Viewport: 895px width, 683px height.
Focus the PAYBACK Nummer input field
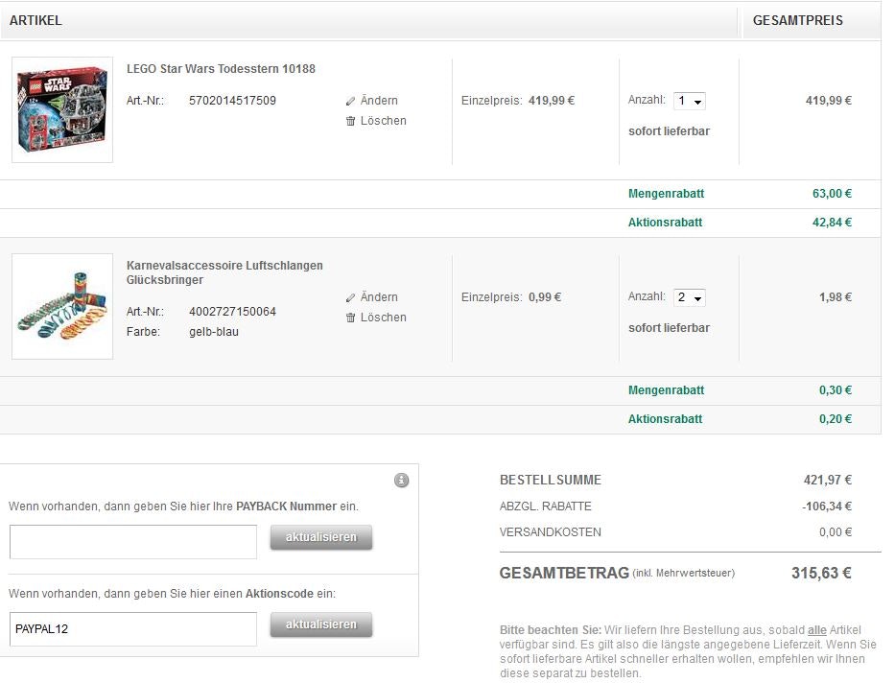coord(133,542)
